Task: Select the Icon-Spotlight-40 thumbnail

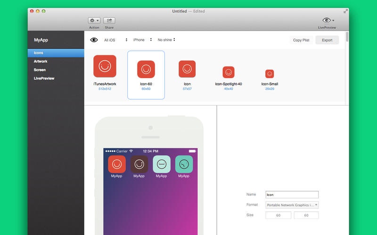Action: (229, 72)
